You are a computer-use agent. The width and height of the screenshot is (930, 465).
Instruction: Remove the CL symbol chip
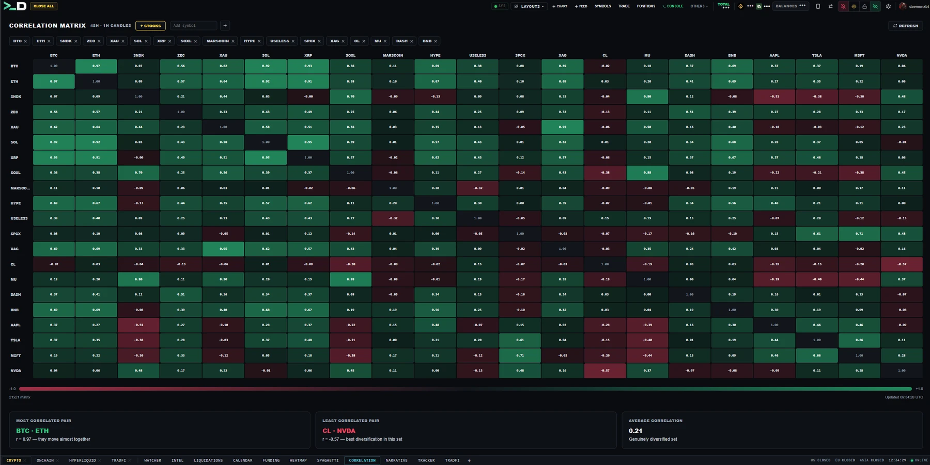pos(364,41)
